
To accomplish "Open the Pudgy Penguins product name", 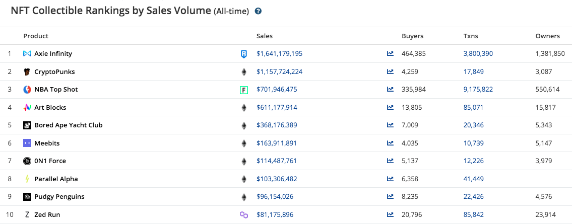I will coord(59,196).
